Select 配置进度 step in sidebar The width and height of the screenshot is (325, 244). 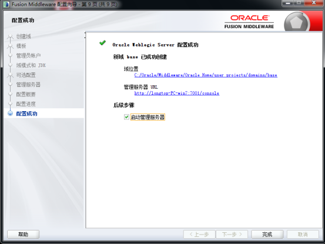pos(26,104)
